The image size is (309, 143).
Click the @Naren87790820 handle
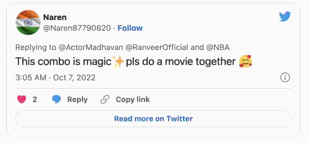(77, 28)
